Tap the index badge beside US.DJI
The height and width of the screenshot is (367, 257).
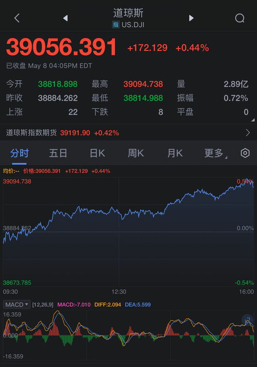click(116, 24)
